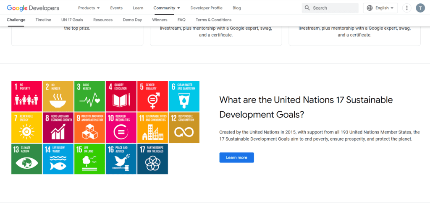Screen dimensions: 430x203
Task: Select the No Poverty goal 1 tile
Action: [26, 96]
